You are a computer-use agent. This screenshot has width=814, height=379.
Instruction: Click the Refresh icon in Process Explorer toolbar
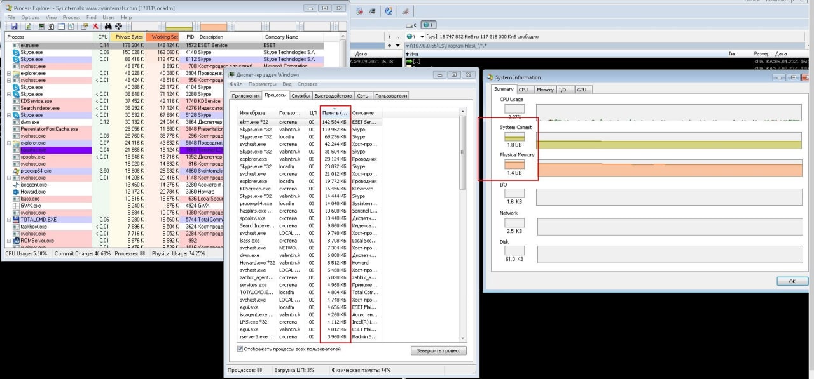(28, 26)
